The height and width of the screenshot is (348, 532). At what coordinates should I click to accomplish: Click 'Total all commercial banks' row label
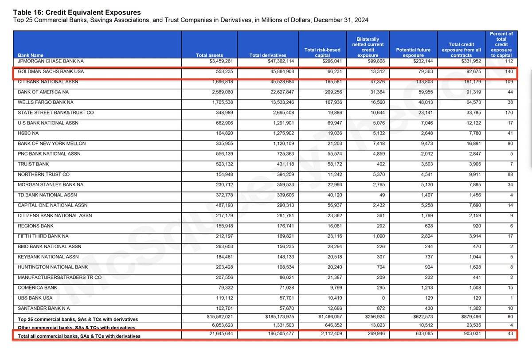(x=79, y=336)
